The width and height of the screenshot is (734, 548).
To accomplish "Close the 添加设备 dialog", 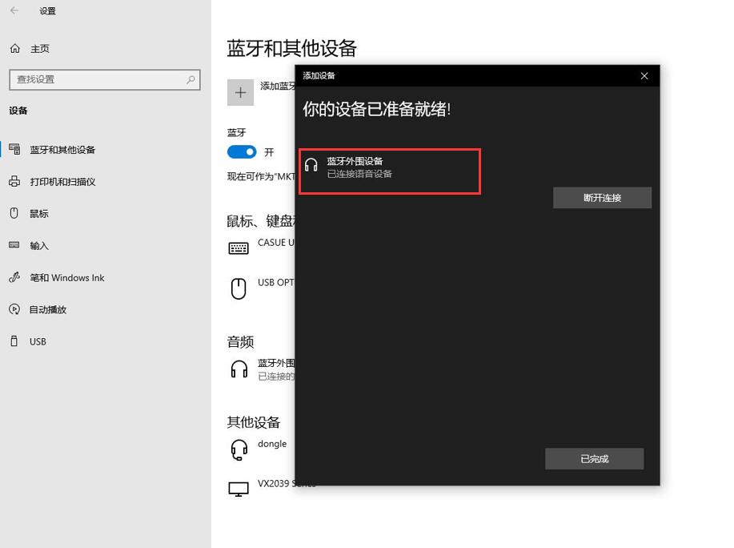I will (644, 76).
